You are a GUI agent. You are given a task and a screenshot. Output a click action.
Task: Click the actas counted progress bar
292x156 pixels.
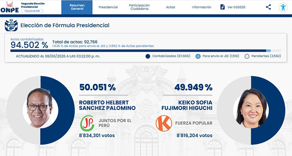(146, 50)
